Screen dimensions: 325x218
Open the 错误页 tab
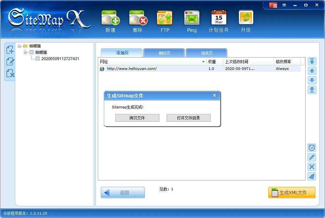pyautogui.click(x=206, y=52)
